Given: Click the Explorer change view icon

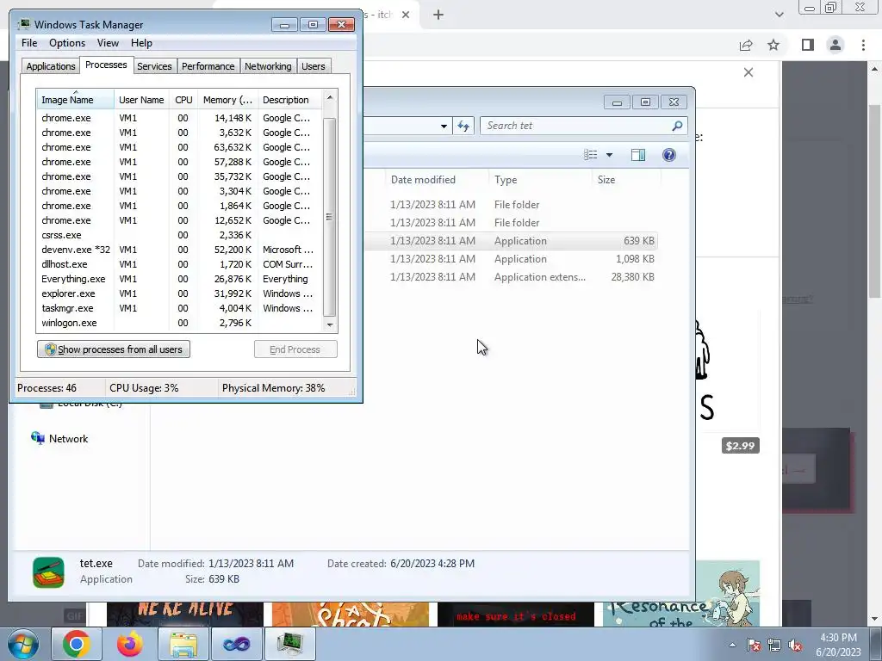Looking at the screenshot, I should click(x=591, y=155).
